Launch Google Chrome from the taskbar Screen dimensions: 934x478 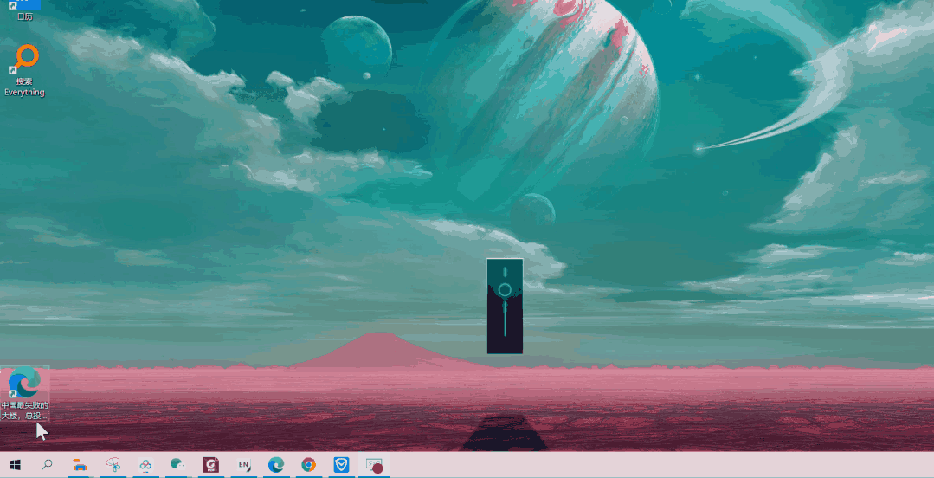pos(308,465)
